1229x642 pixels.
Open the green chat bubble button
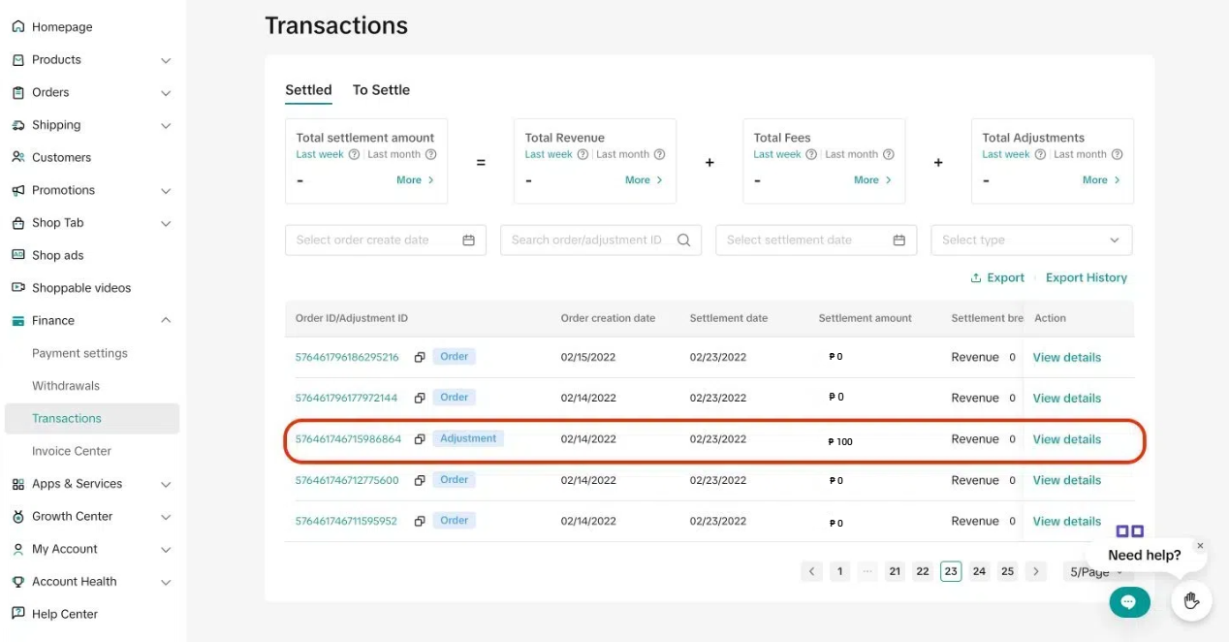[x=1129, y=602]
